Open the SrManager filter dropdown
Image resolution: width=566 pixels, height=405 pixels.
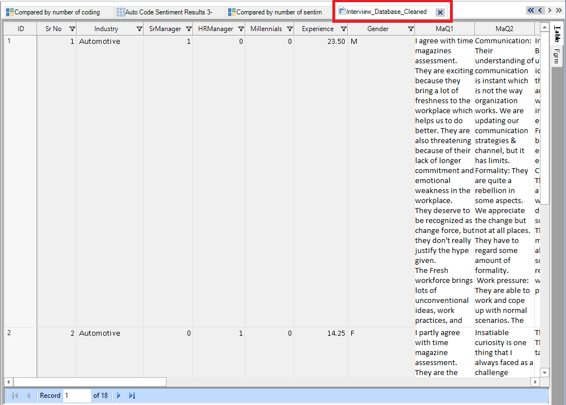click(189, 28)
